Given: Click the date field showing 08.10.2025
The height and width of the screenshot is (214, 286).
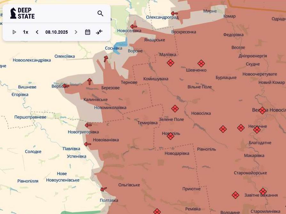Looking at the screenshot, I should click(57, 32).
